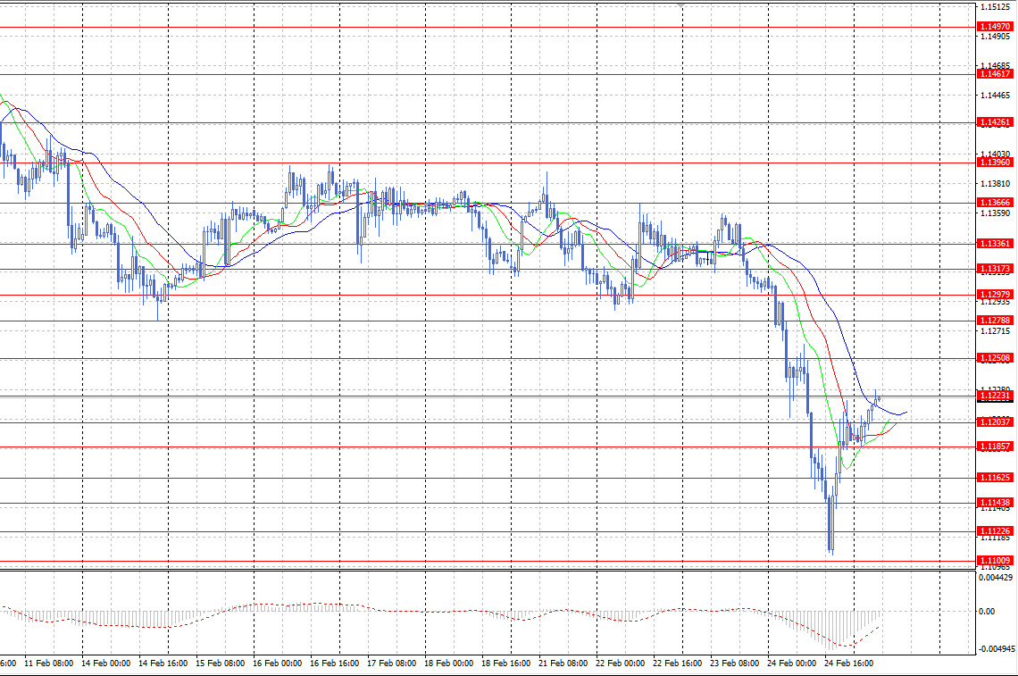The image size is (1018, 676).
Task: Click the -0.004945 indicator scale value
Action: tap(997, 648)
